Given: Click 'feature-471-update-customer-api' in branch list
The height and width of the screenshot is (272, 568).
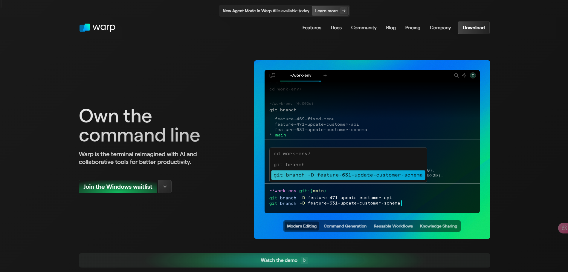Looking at the screenshot, I should [317, 125].
